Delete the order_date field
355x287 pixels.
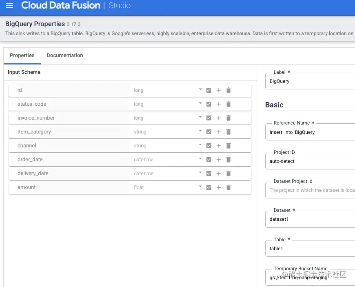point(229,160)
